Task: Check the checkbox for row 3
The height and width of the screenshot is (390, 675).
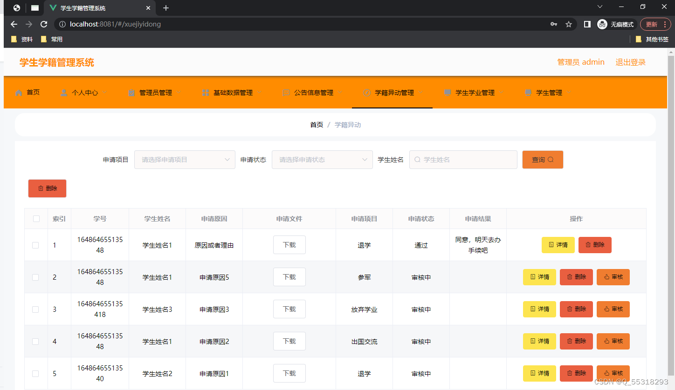Action: 35,309
